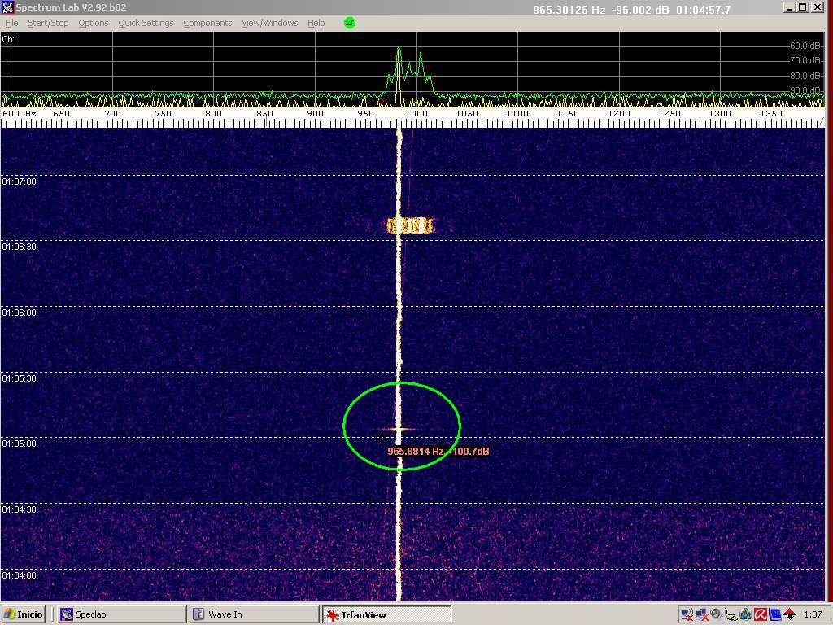Screen dimensions: 833x625
Task: Click the Ch1 label in spectrum graph
Action: 10,39
